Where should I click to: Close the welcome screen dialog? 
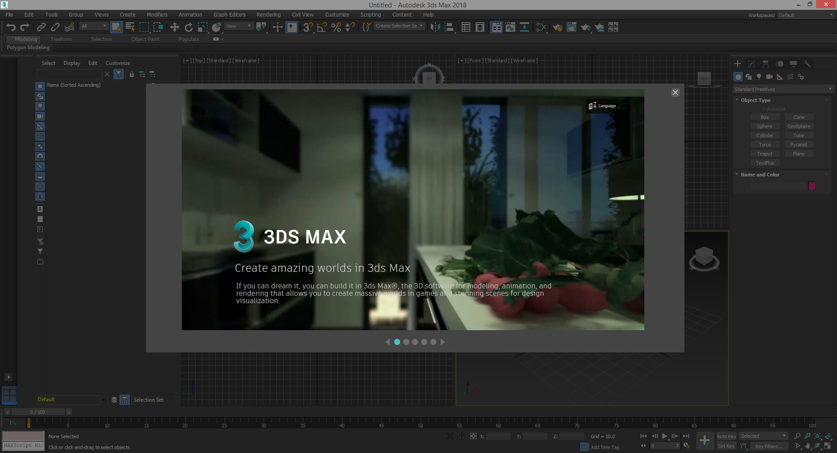click(675, 92)
